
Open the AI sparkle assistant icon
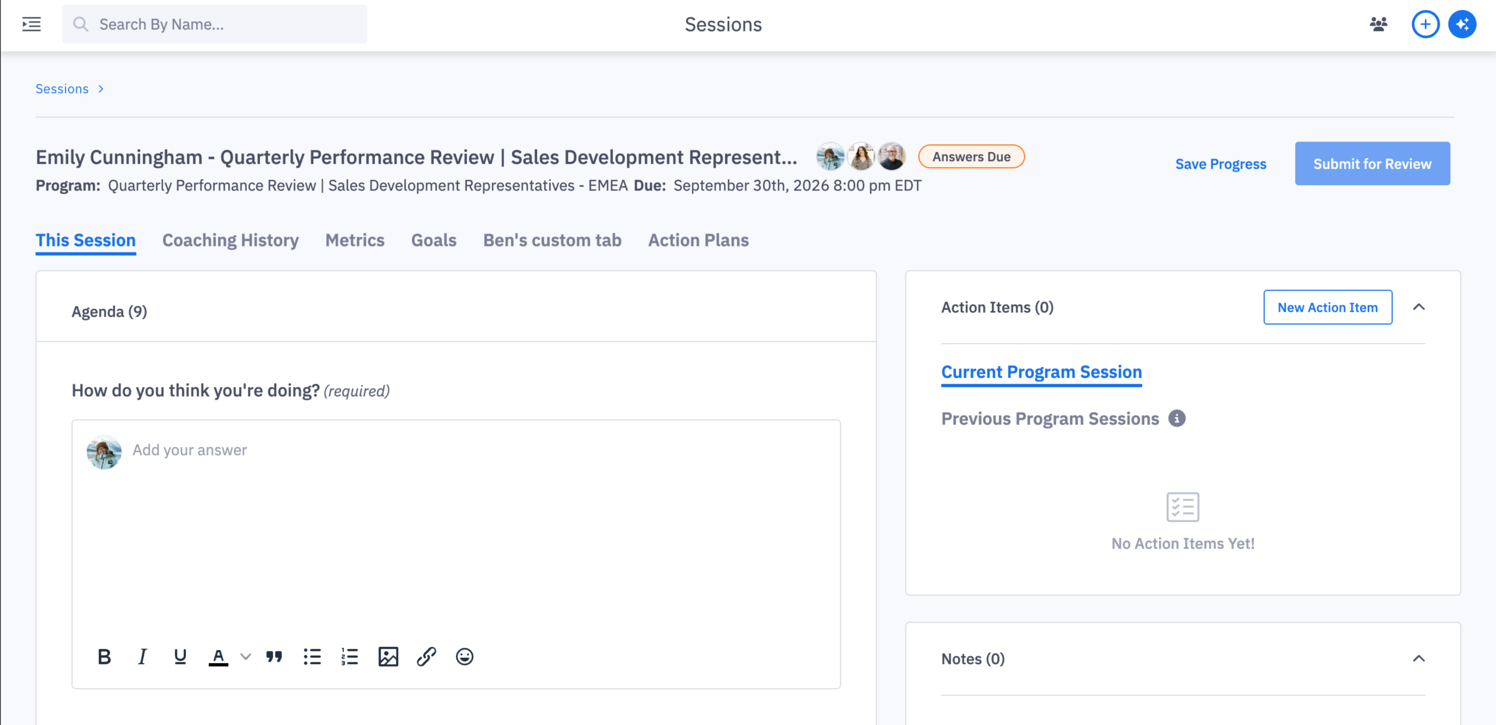click(1462, 24)
